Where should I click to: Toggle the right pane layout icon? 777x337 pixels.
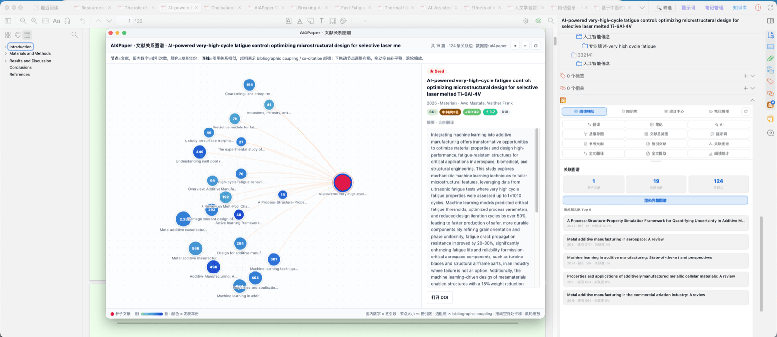(x=770, y=21)
